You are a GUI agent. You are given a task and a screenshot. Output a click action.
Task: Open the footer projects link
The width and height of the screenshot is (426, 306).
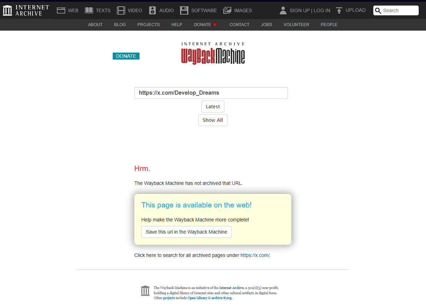tap(169, 298)
